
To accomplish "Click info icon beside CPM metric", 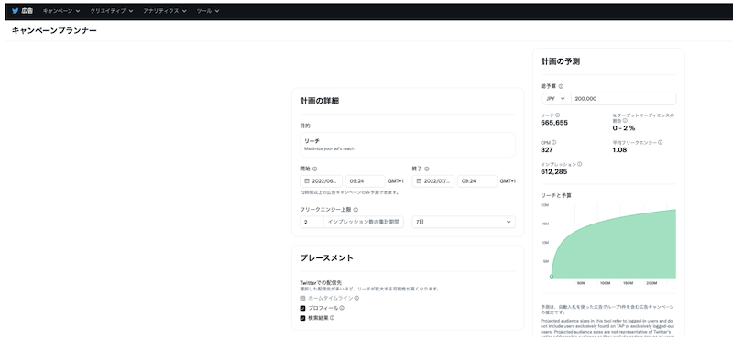I will click(x=554, y=142).
